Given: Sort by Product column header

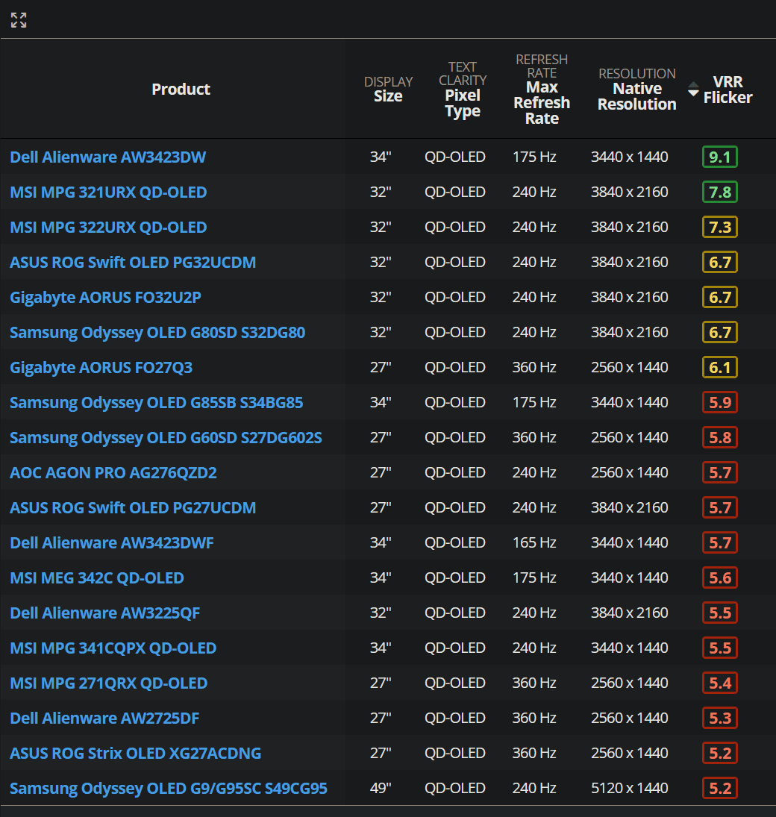Looking at the screenshot, I should click(181, 89).
